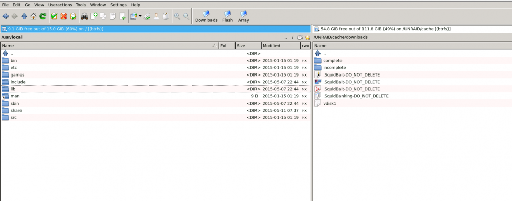Zoom in with the magnifier plus
Screen dimensions: 512x201
coord(177,16)
